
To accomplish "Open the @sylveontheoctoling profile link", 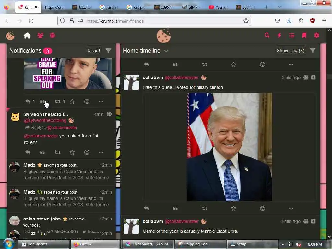I will (45, 121).
